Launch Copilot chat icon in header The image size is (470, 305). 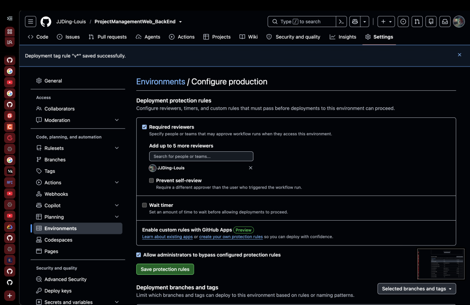355,22
